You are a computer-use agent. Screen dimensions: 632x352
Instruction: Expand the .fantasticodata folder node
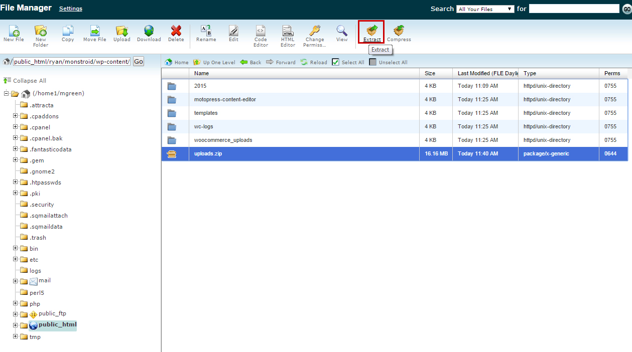pyautogui.click(x=16, y=149)
